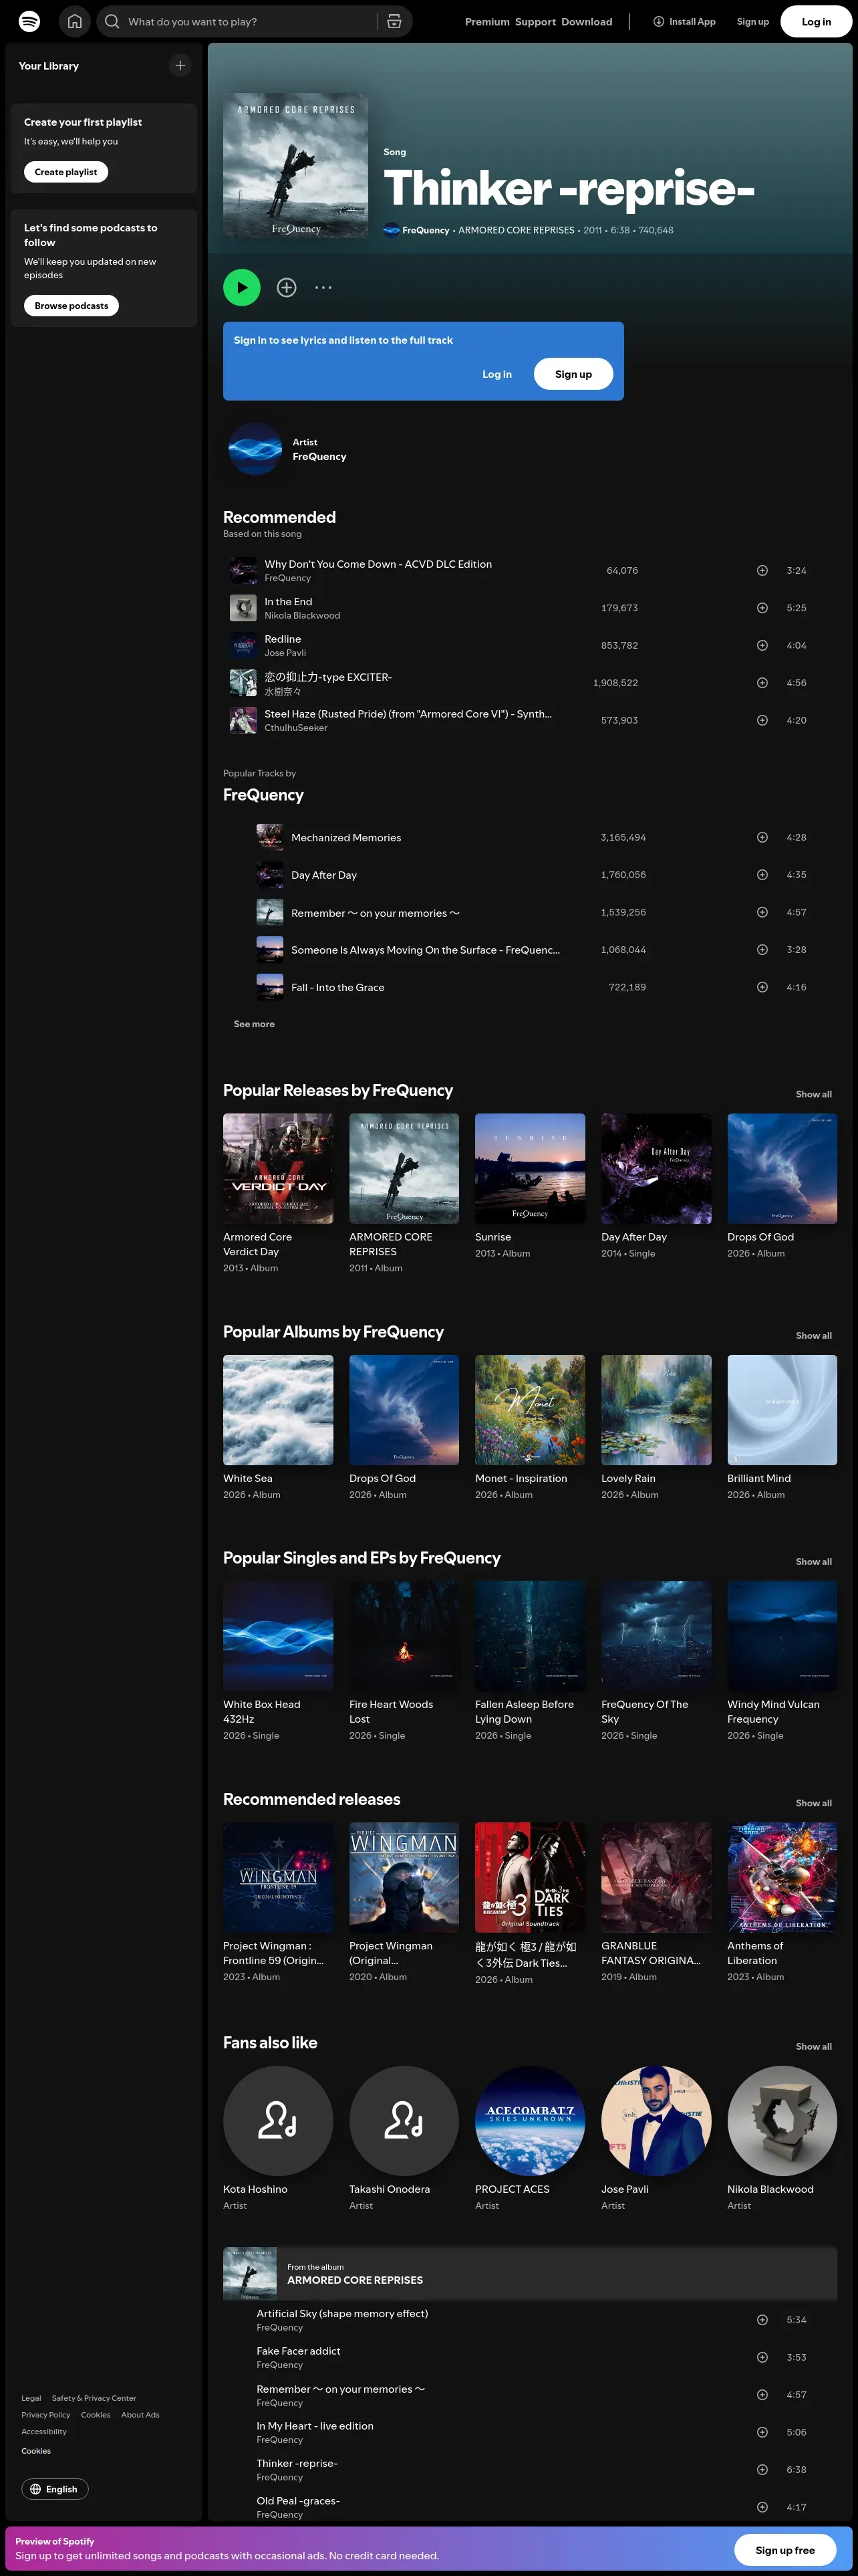Open the Monet - Inspiration album card
The image size is (858, 2576).
529,1429
